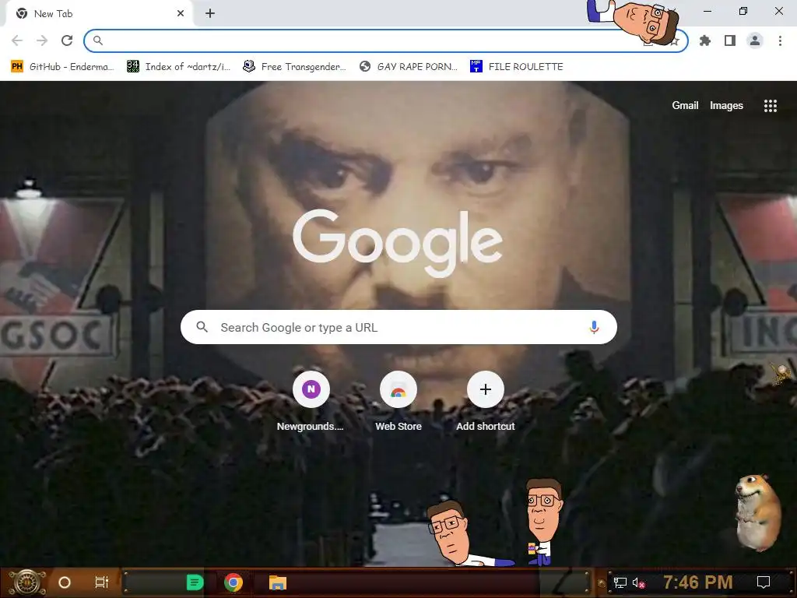Start voice search with microphone icon

(594, 327)
